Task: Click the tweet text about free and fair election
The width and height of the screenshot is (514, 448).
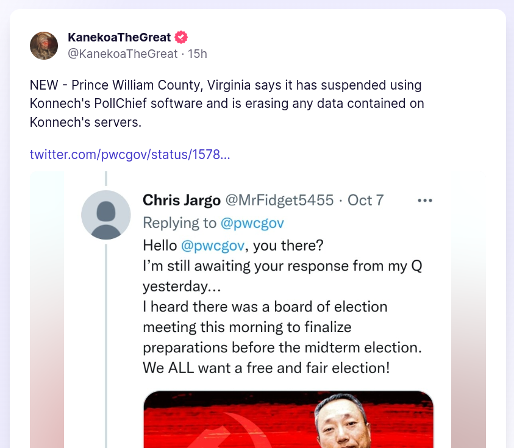Action: point(266,368)
